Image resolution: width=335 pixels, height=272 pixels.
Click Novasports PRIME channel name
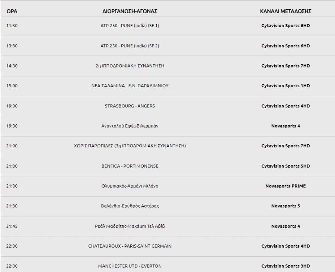tap(285, 186)
